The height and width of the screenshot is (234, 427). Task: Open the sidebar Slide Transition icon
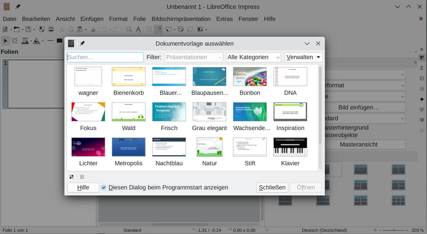point(422,109)
